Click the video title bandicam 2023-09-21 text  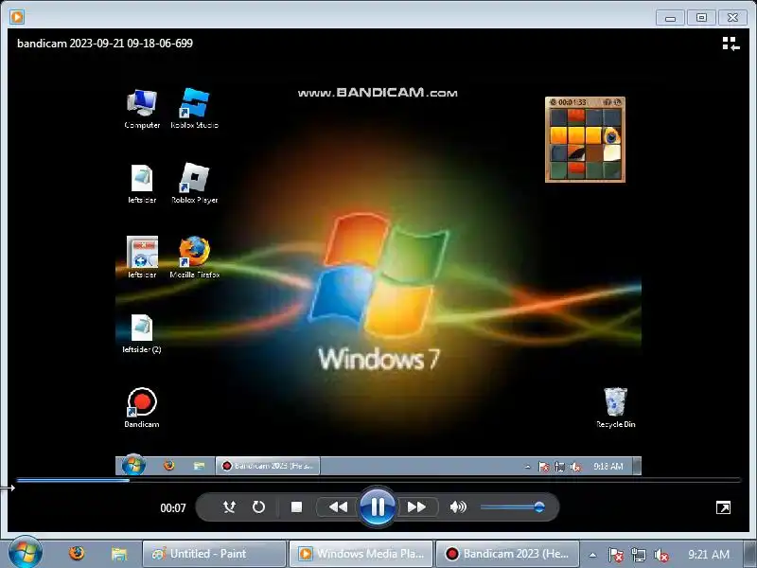105,44
